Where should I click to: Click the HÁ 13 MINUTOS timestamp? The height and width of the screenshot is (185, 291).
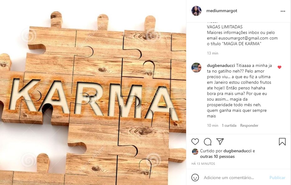[x=203, y=164]
